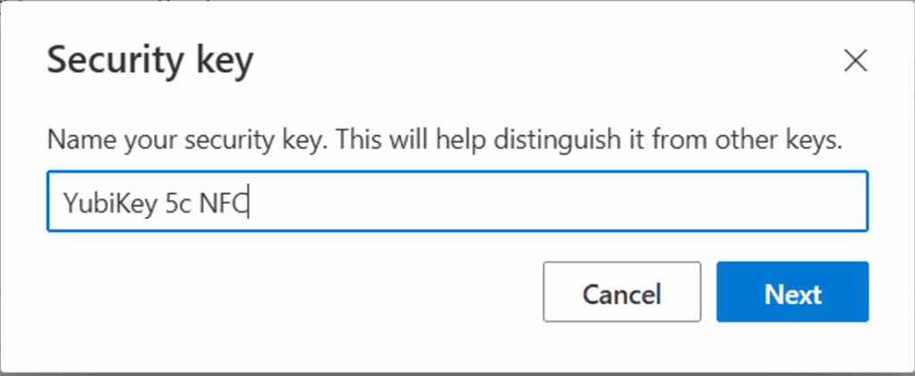
Task: Close the Security key dialog
Action: pos(855,61)
